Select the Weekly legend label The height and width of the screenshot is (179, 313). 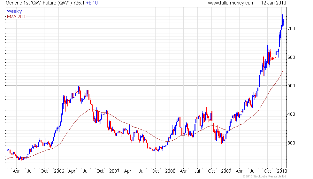tap(14, 12)
